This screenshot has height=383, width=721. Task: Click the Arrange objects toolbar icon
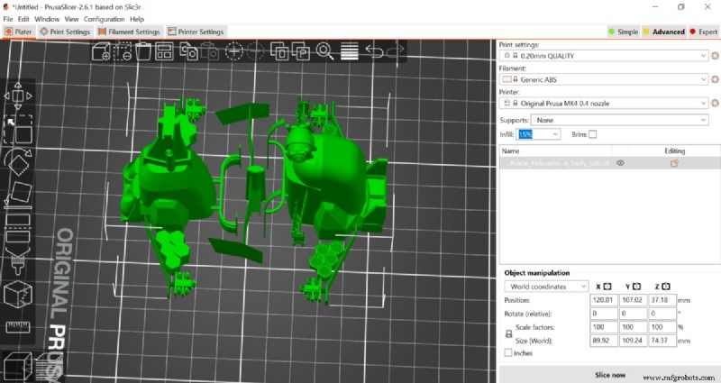click(164, 51)
